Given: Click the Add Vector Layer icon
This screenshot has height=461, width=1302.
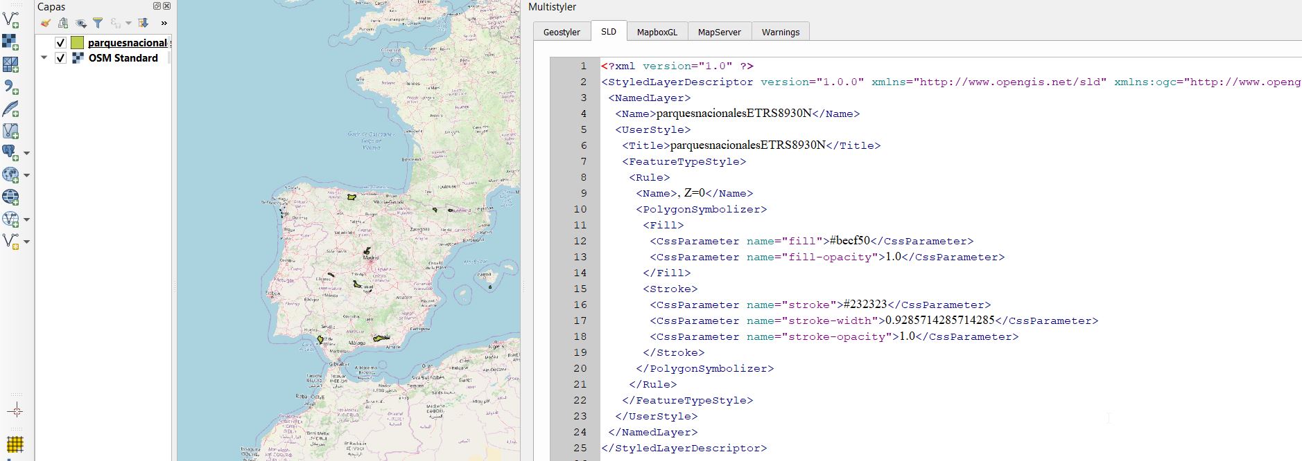Looking at the screenshot, I should click(10, 19).
